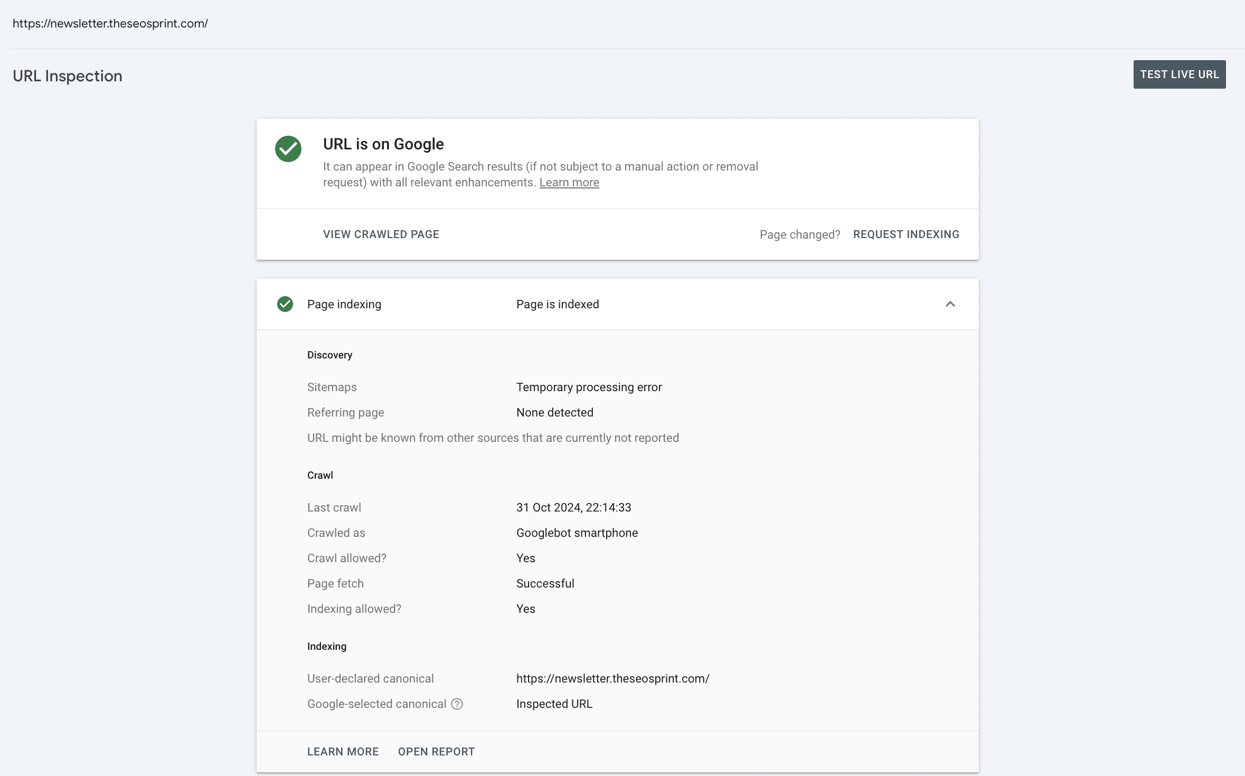Click the large green checkmark status icon
This screenshot has height=776, width=1245.
[x=288, y=149]
